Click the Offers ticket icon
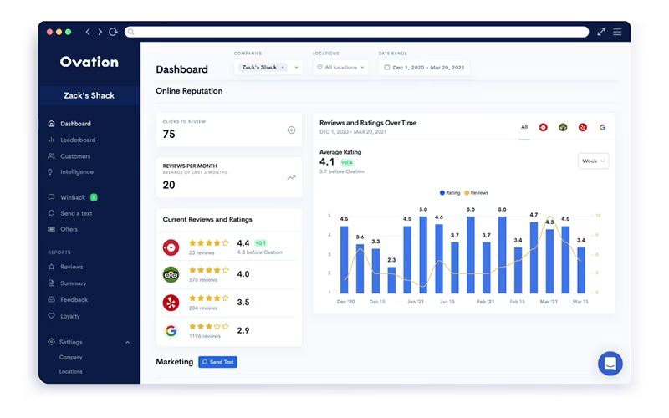This screenshot has width=669, height=418. pyautogui.click(x=51, y=229)
